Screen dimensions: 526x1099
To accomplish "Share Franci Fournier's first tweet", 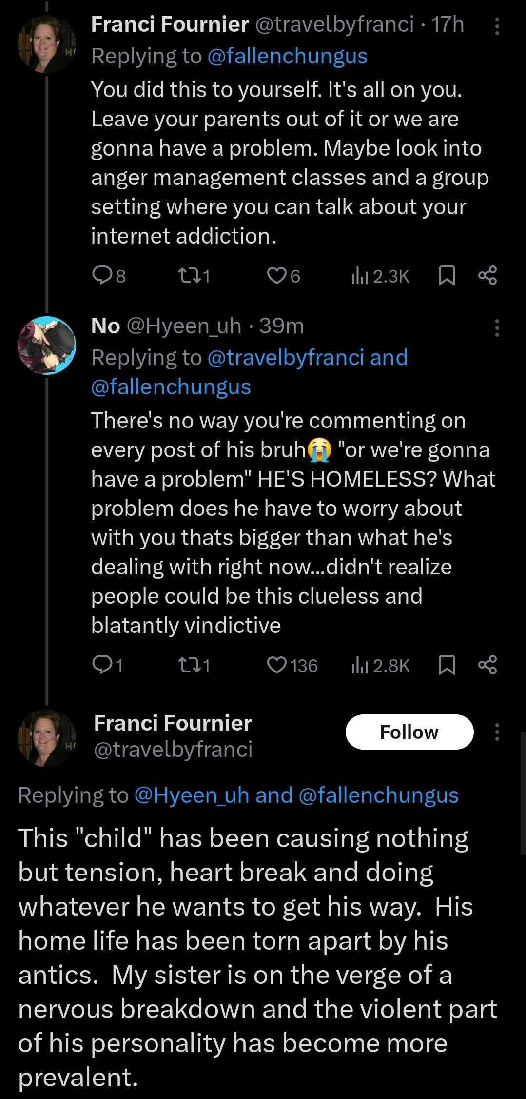I will [487, 276].
